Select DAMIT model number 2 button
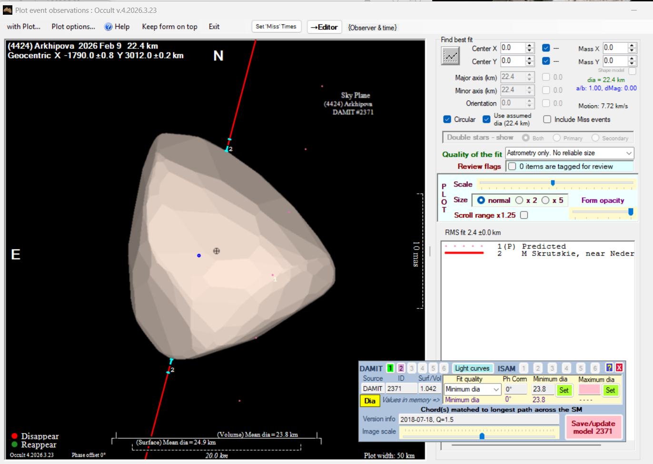This screenshot has height=464, width=653. pyautogui.click(x=401, y=368)
